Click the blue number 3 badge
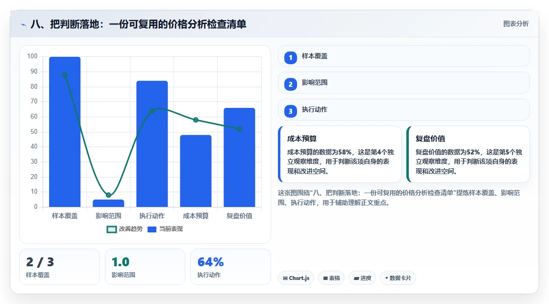Viewport: 549px width, 304px height. (x=290, y=111)
